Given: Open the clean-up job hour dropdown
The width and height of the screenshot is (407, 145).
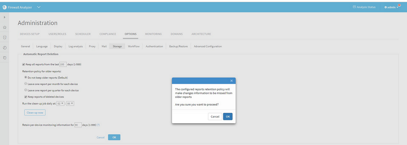Looking at the screenshot, I should (x=61, y=104).
